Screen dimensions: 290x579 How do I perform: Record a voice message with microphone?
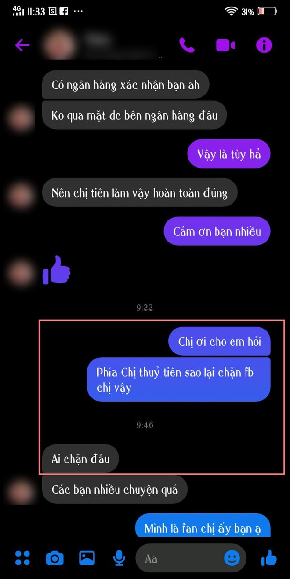tap(119, 558)
